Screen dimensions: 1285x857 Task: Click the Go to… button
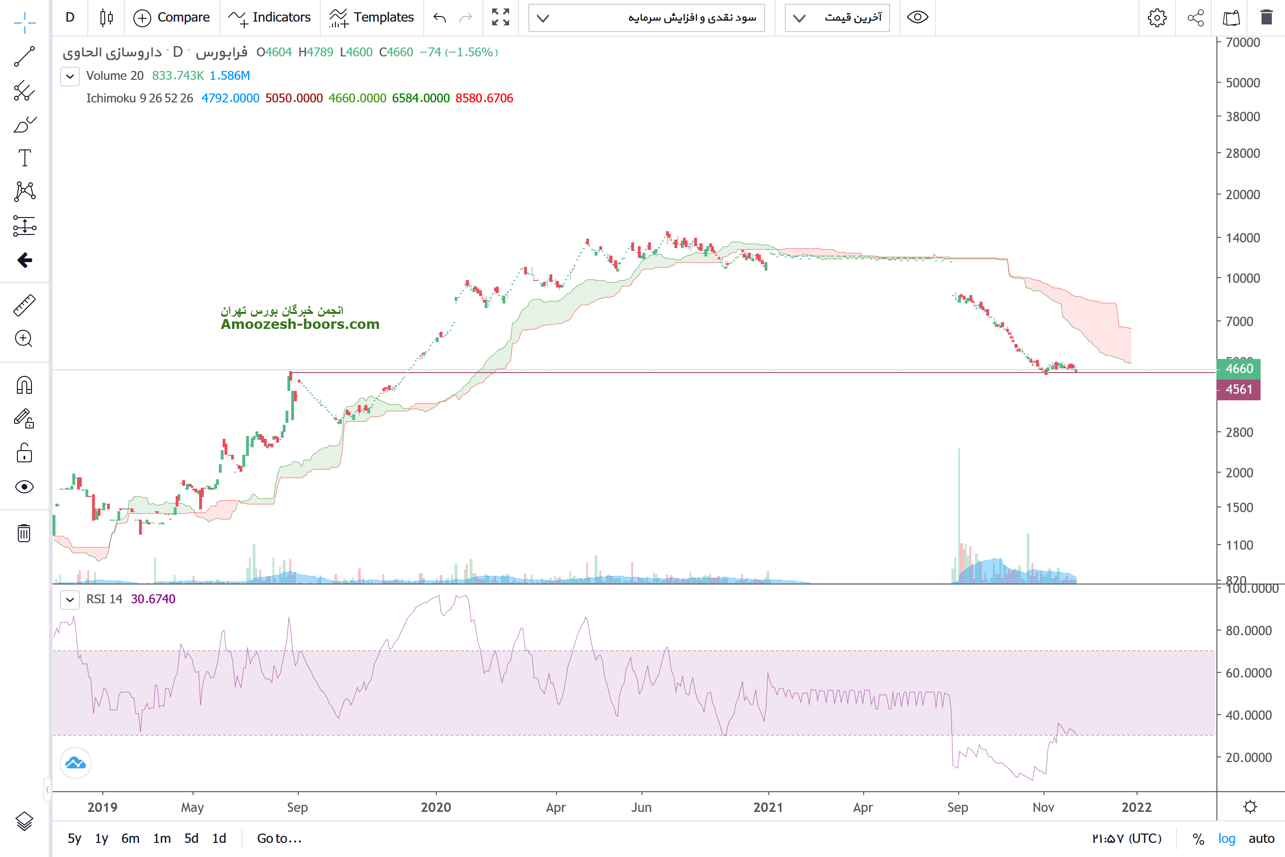pos(279,838)
